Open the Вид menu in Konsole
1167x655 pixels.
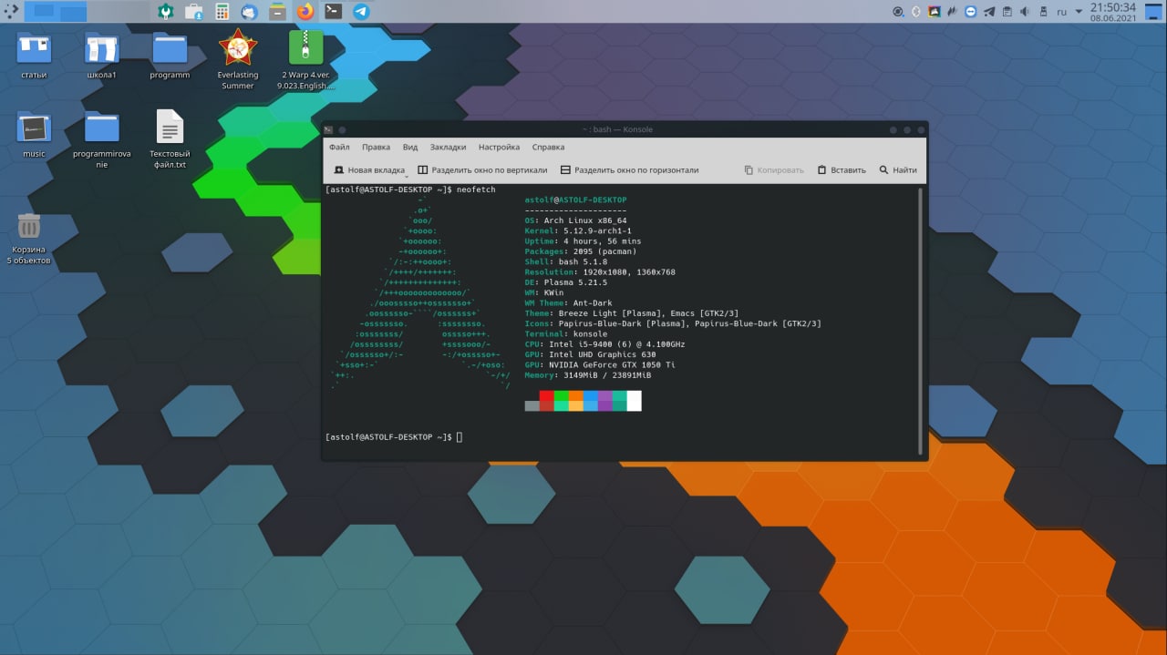click(x=410, y=147)
